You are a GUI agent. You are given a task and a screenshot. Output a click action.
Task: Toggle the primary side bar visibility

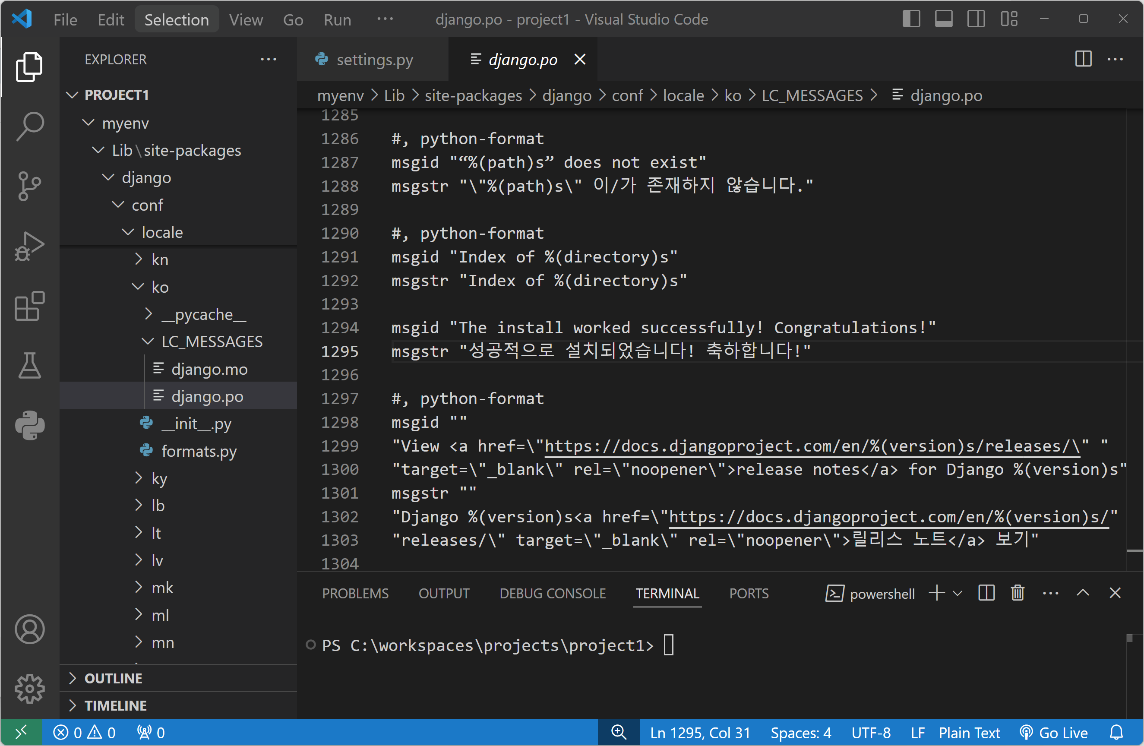tap(911, 19)
